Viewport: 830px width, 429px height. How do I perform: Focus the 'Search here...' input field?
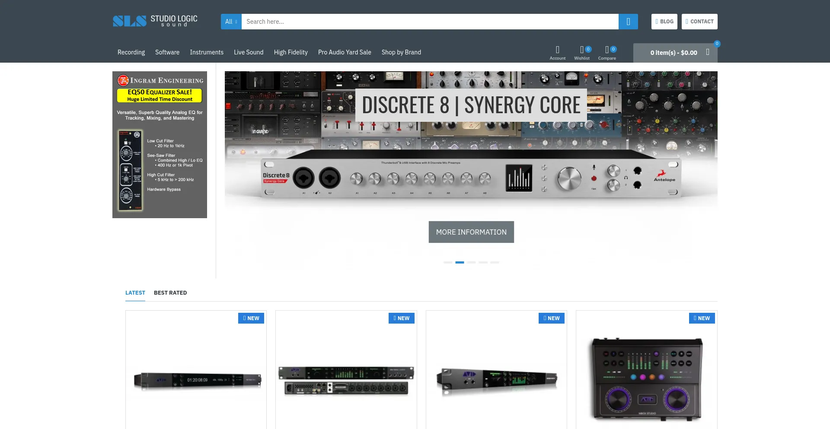point(430,22)
